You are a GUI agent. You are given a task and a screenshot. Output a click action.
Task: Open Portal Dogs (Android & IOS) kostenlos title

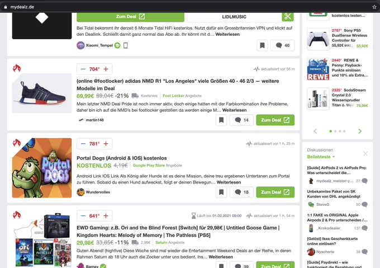click(122, 158)
